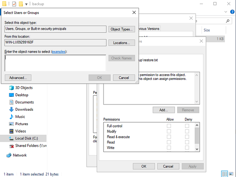Screen dimensions: 236x177
Task: Click Cancel in the Permissions dialog
Action: pyautogui.click(x=168, y=166)
